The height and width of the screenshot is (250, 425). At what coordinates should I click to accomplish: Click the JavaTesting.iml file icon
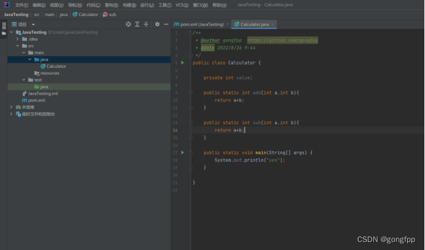pyautogui.click(x=25, y=93)
